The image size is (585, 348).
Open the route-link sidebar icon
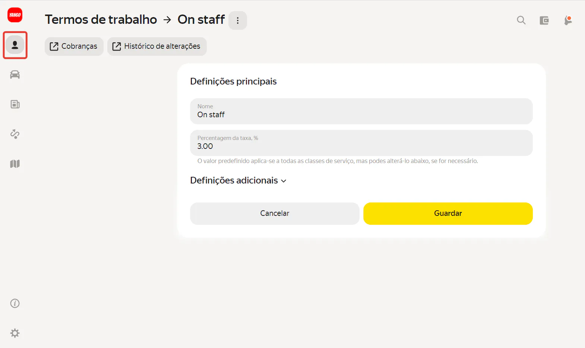pos(15,134)
